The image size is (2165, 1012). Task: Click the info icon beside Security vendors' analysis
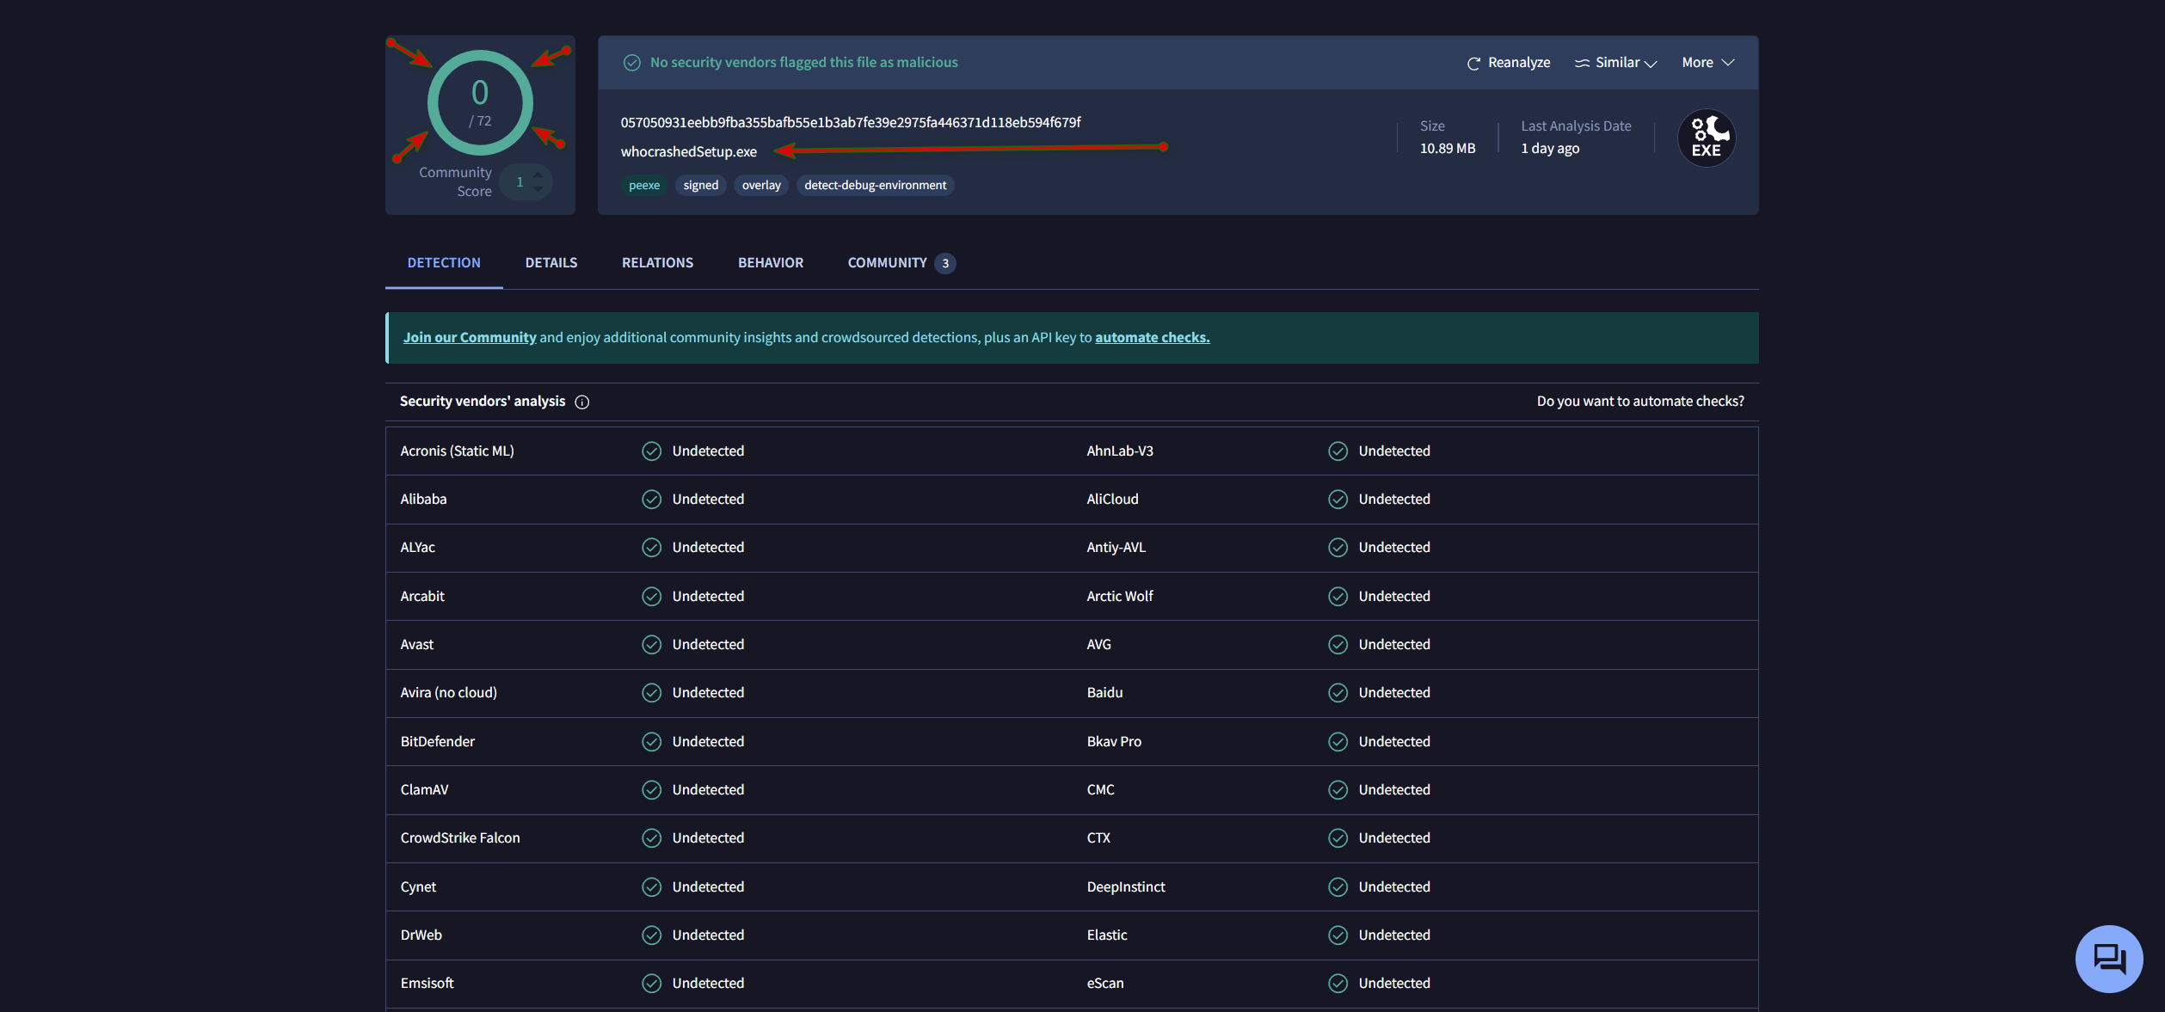click(x=582, y=402)
